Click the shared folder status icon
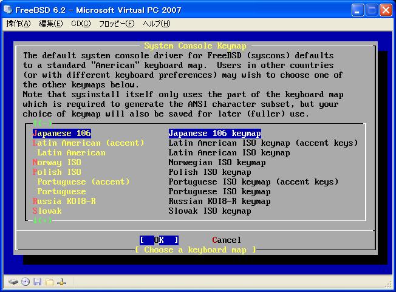Viewport: 396px width, 292px height. [x=50, y=282]
